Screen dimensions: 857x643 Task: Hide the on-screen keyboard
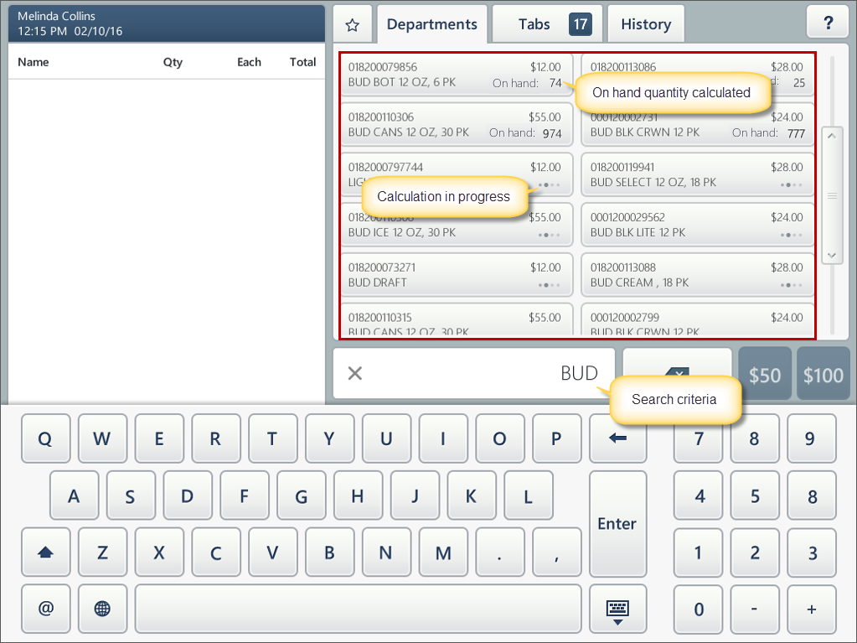[617, 609]
